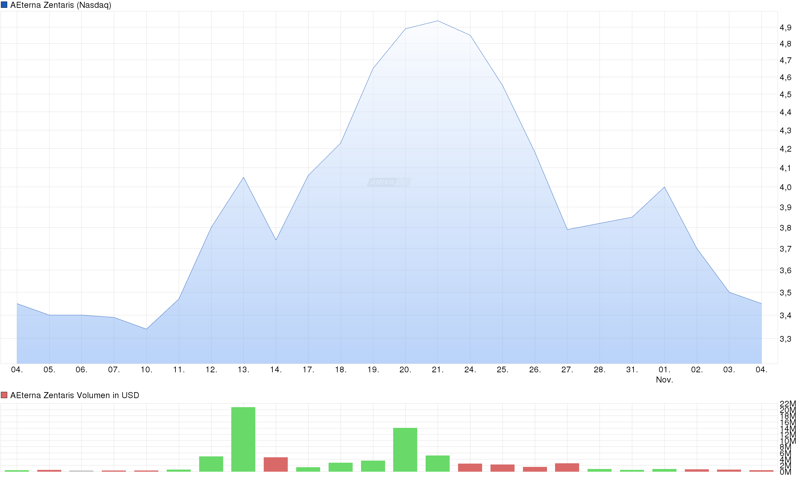Click the AEterna Zentaris (Nasdaq) chart title
The height and width of the screenshot is (481, 811).
(x=61, y=5)
